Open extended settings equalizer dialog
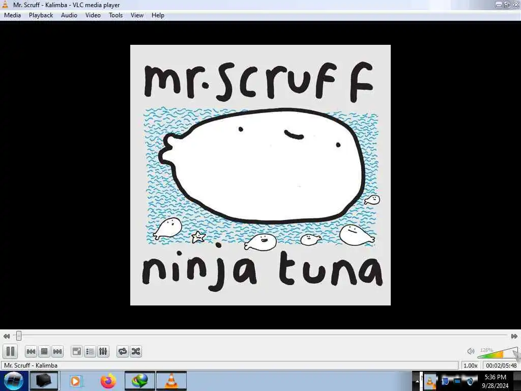This screenshot has height=391, width=521. 103,351
